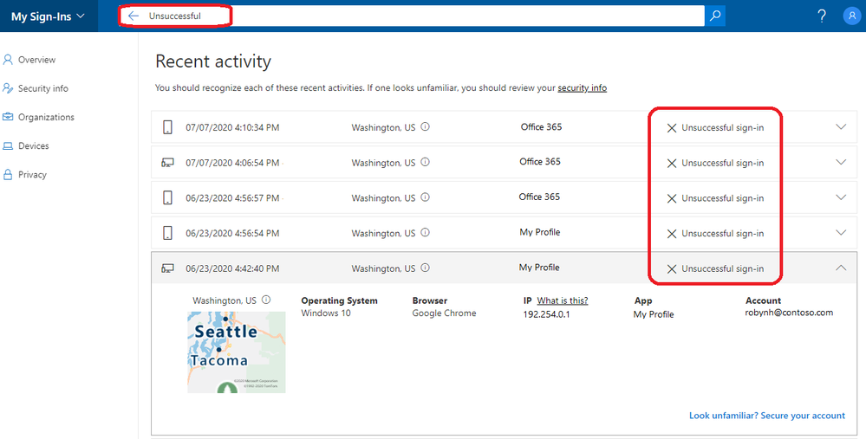Click info icon beside 4:10:34 PM location
The height and width of the screenshot is (439, 866).
coord(426,126)
